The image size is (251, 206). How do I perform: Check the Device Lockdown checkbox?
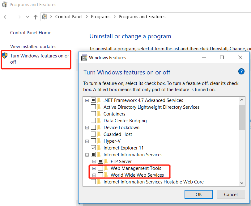coord(93,128)
